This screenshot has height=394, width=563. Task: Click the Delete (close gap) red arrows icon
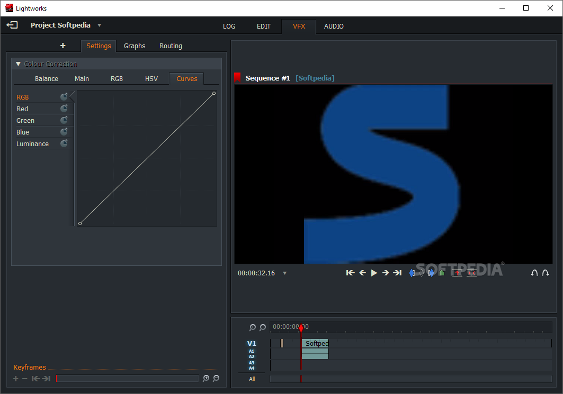click(471, 273)
